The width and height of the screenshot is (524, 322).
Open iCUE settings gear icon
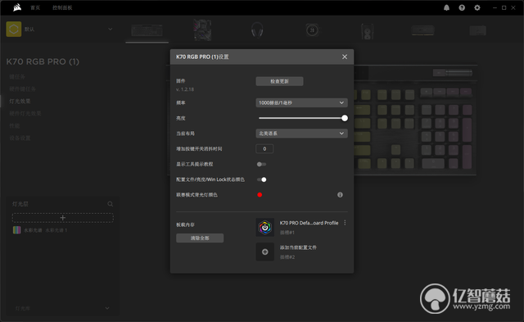[x=477, y=7]
